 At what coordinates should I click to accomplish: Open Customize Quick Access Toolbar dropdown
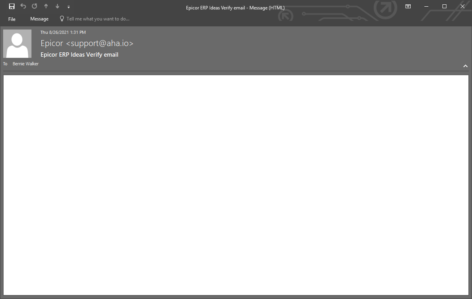68,7
